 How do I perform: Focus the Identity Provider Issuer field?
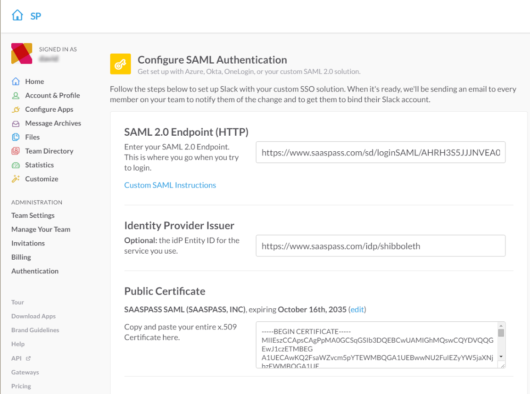click(x=381, y=246)
